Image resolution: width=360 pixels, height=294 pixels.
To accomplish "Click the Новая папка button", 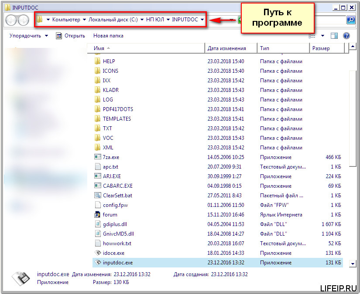I will 108,36.
